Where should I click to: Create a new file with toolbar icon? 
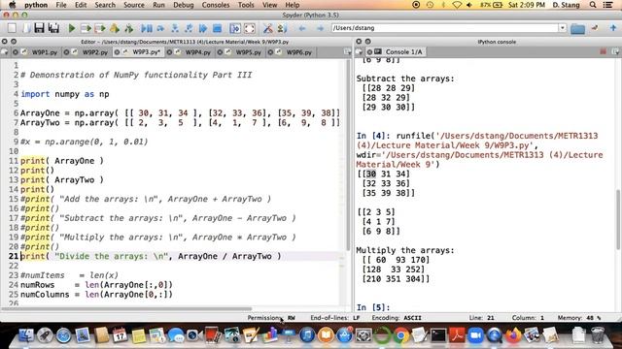click(x=12, y=28)
